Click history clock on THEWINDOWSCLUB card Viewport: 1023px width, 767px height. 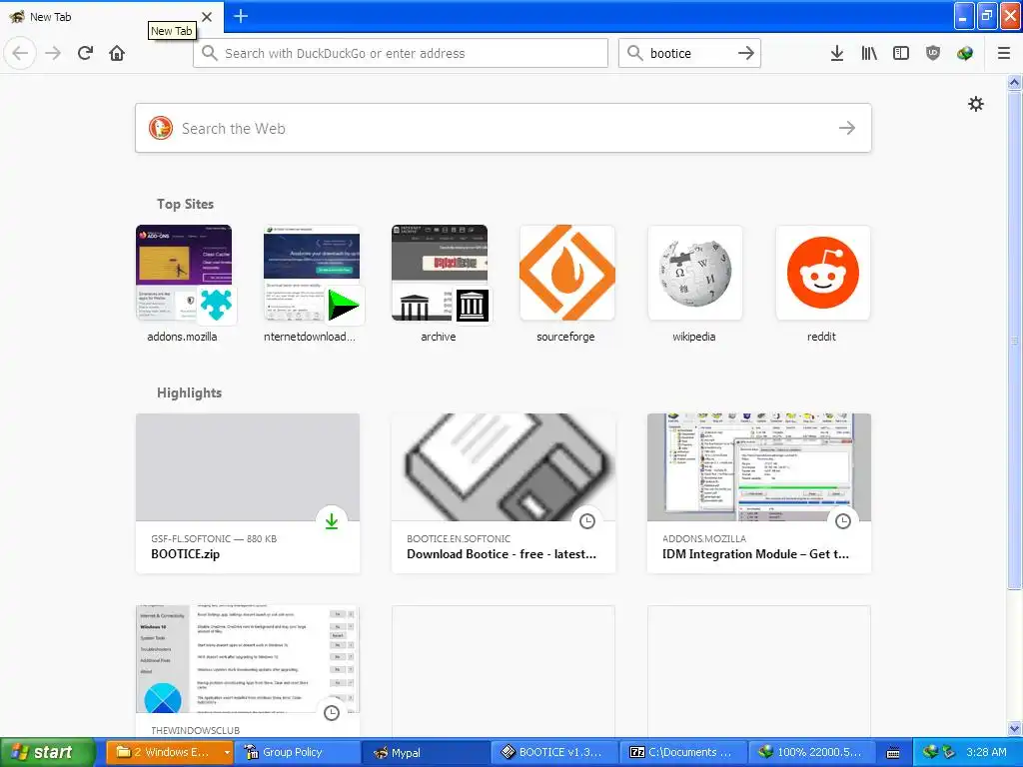pos(332,713)
